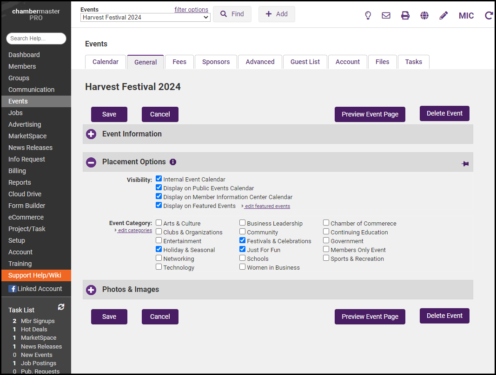Click the refresh arrow icon top right
This screenshot has height=375, width=496.
[489, 15]
